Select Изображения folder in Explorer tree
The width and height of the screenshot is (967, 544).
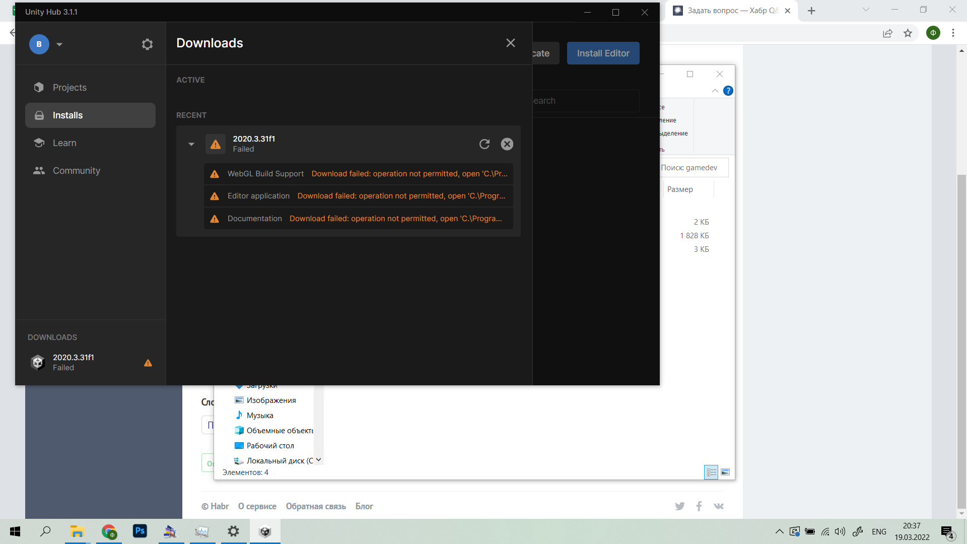coord(271,400)
